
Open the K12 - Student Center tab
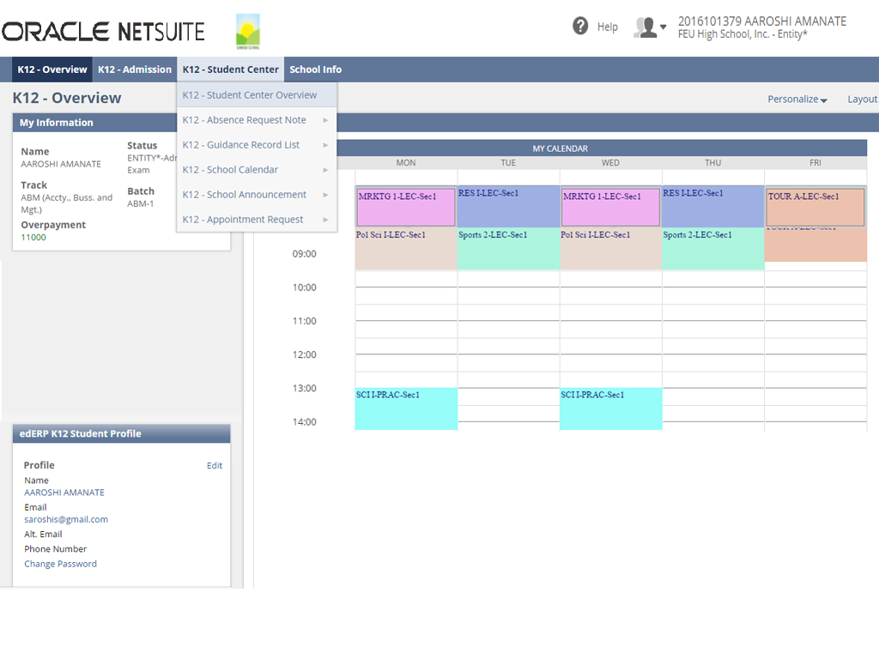(230, 70)
